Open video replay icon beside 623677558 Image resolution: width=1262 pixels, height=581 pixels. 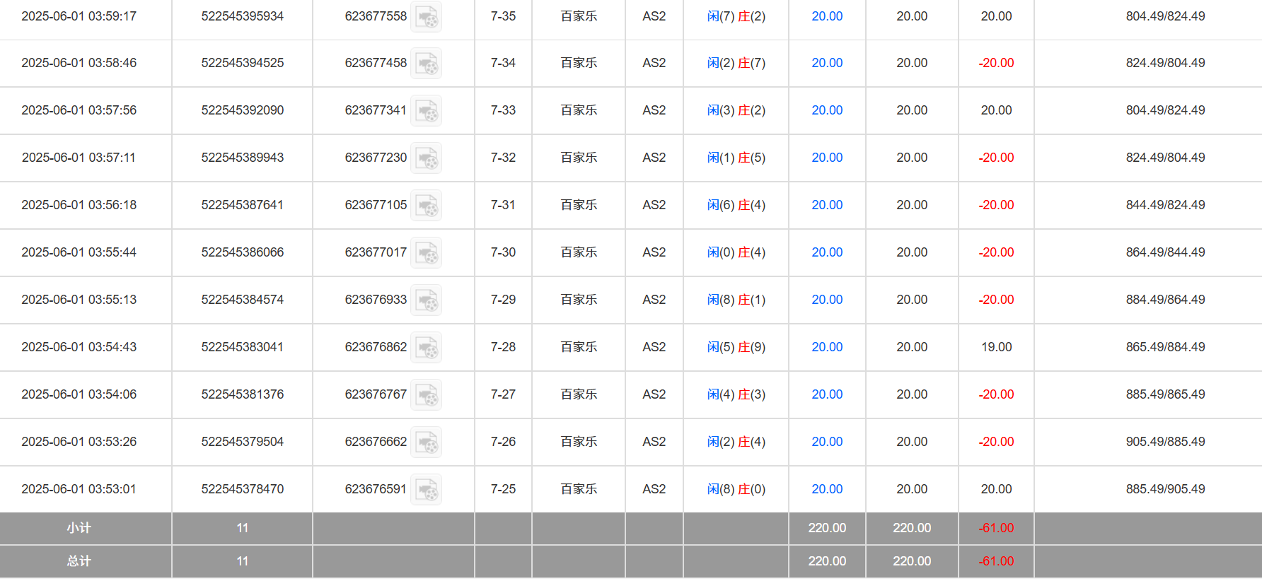[427, 17]
